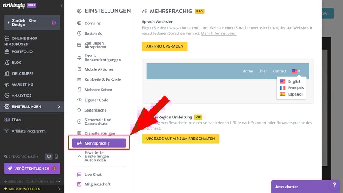The width and height of the screenshot is (343, 193).
Task: Click the Analytics chart icon
Action: pos(7,96)
